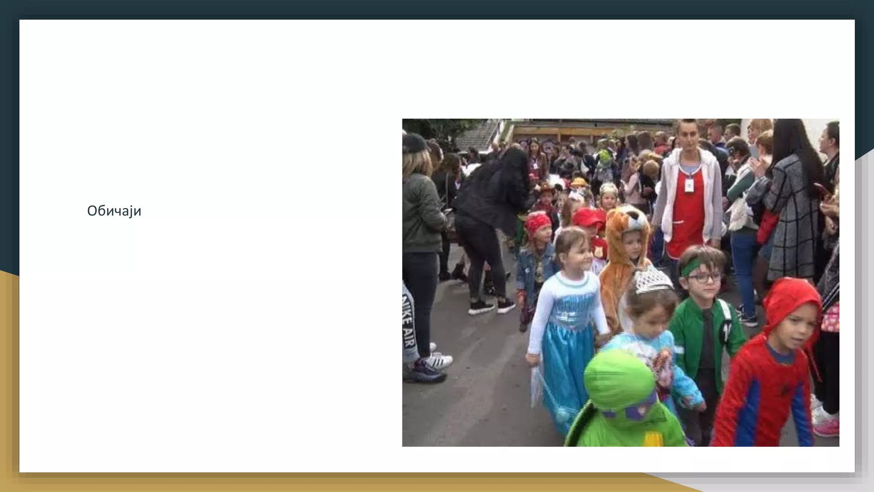Click the "Обичаји" text on the slide
This screenshot has width=874, height=492.
114,211
